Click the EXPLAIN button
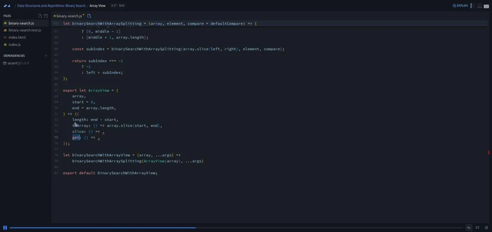Screen dimensions: 492x232 [x=460, y=6]
